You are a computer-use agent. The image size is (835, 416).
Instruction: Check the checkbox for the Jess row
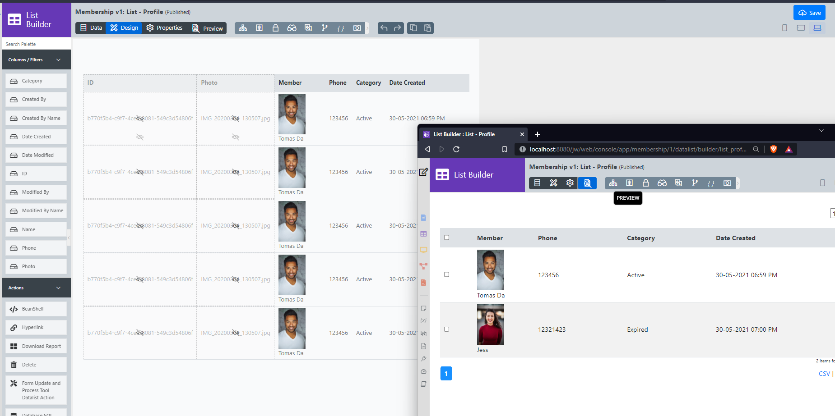[447, 329]
